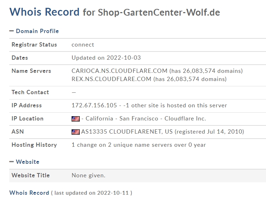Click the Website Title label
The width and height of the screenshot is (266, 199).
(31, 175)
